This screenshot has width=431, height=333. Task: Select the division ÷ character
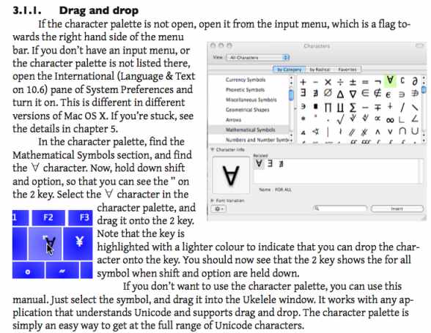click(340, 82)
